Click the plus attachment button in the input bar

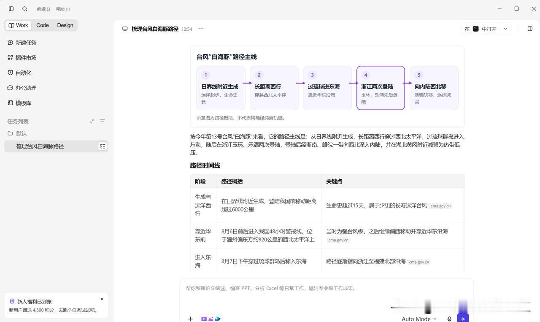click(190, 319)
